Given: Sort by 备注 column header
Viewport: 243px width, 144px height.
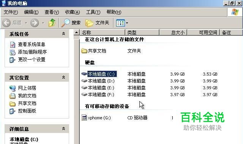Looking at the screenshot, I should (x=231, y=33).
